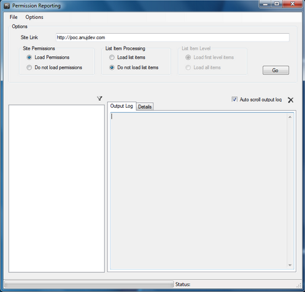
Task: Switch to the Details tab
Action: (x=145, y=107)
